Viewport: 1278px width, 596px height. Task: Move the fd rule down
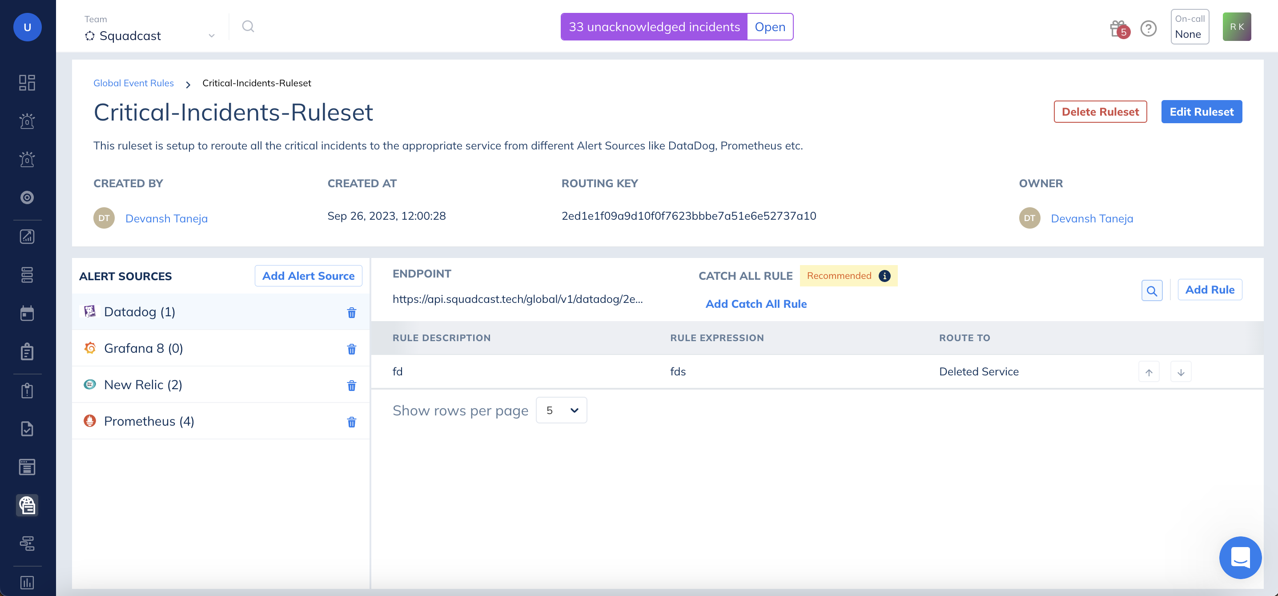[x=1181, y=372]
